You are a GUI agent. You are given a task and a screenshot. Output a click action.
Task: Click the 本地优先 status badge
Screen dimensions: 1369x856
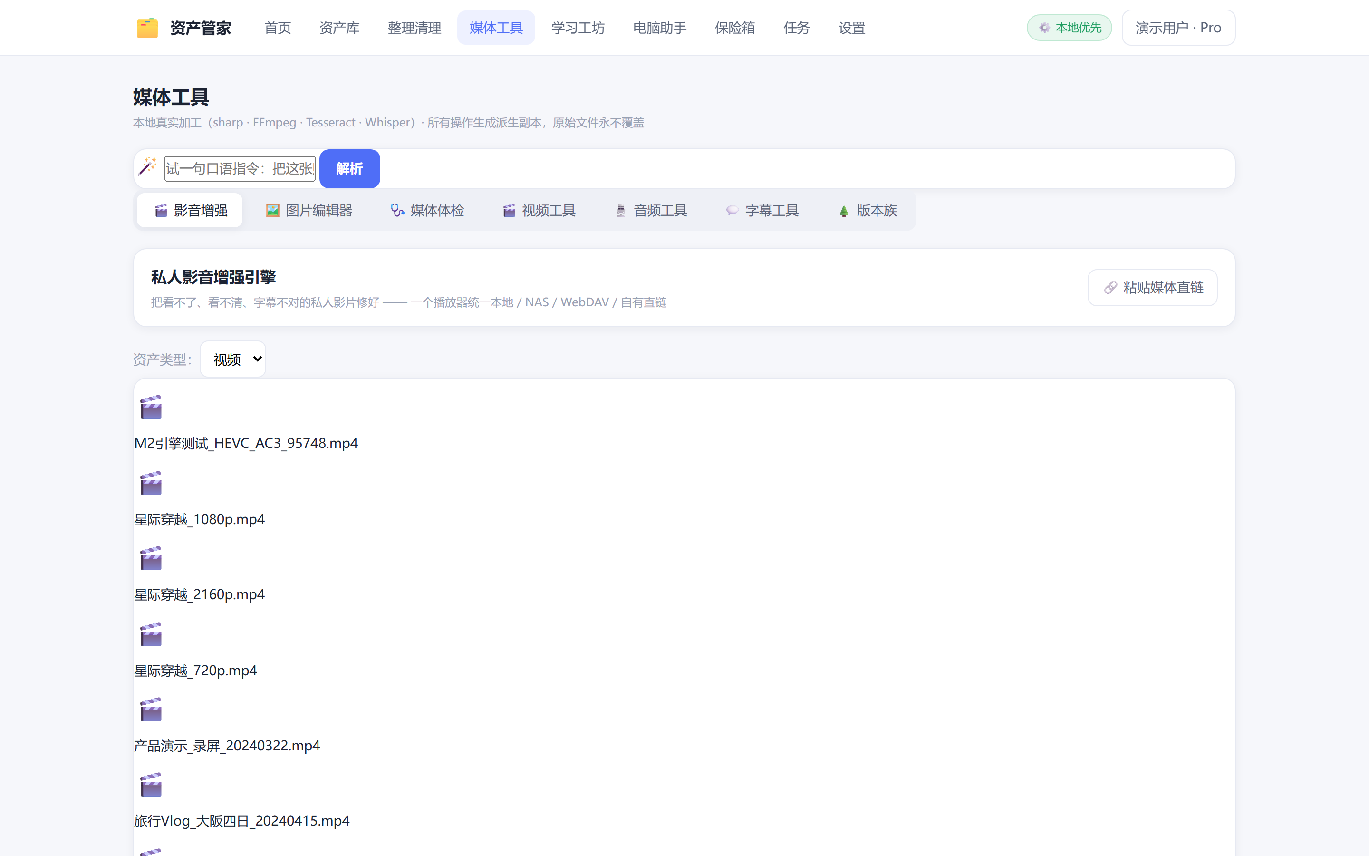tap(1069, 28)
